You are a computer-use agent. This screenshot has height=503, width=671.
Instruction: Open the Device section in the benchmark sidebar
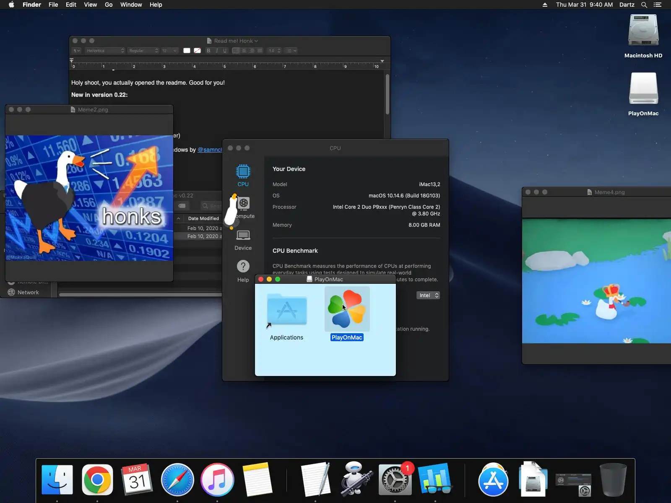click(x=243, y=240)
